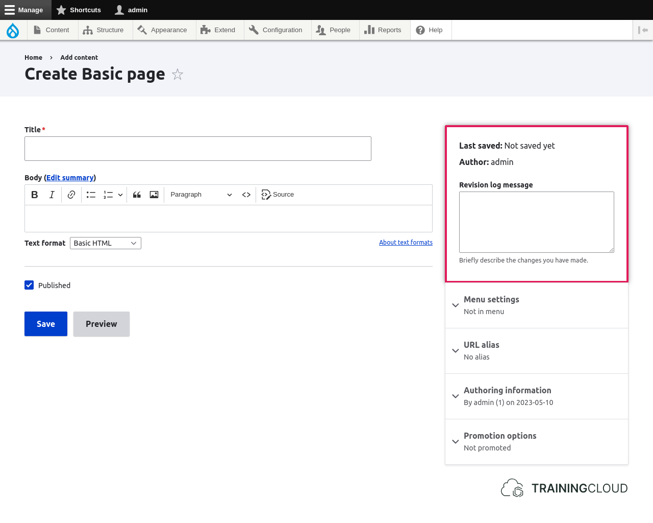The width and height of the screenshot is (653, 523).
Task: Open numbered list style dropdown arrow
Action: point(120,195)
